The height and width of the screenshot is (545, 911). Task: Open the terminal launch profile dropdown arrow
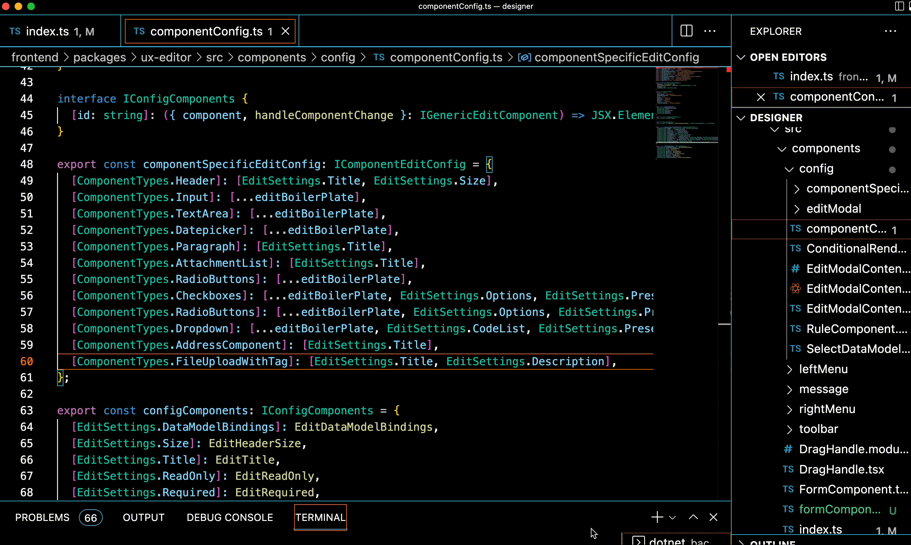click(672, 517)
